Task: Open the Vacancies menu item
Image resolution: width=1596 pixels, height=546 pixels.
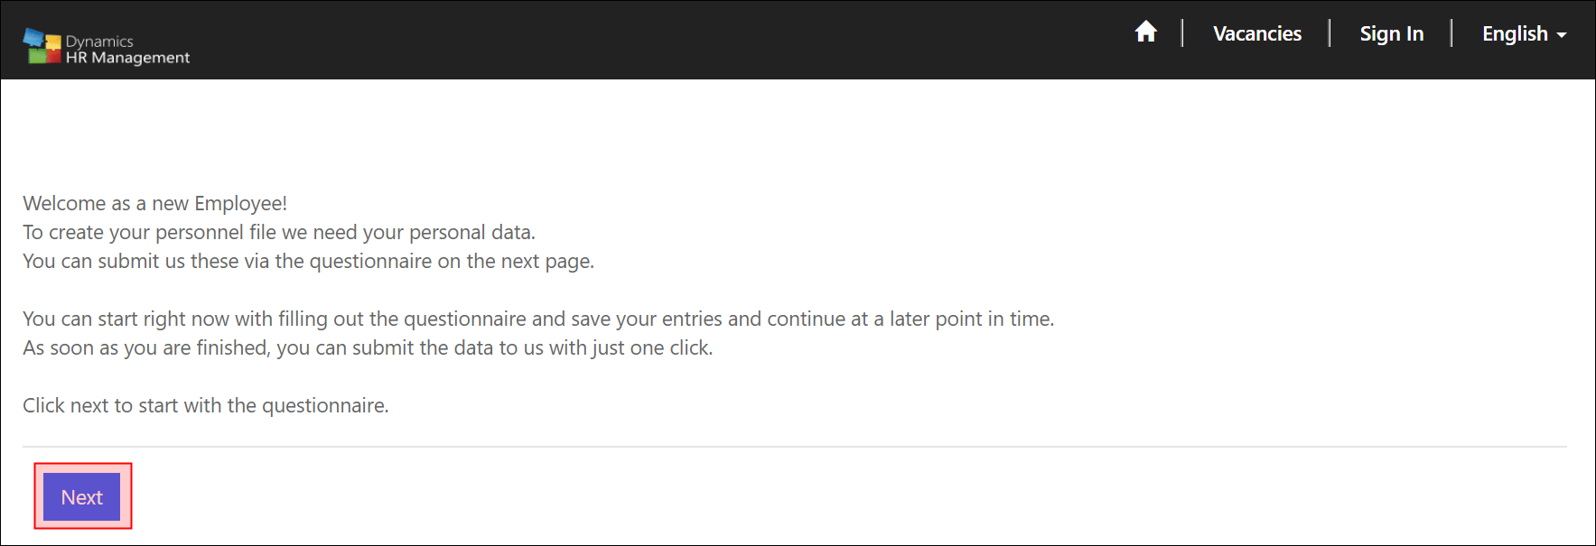Action: tap(1256, 34)
